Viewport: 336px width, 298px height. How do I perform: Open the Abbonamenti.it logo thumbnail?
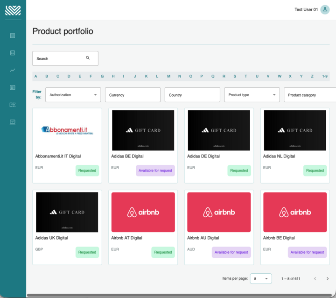67,130
